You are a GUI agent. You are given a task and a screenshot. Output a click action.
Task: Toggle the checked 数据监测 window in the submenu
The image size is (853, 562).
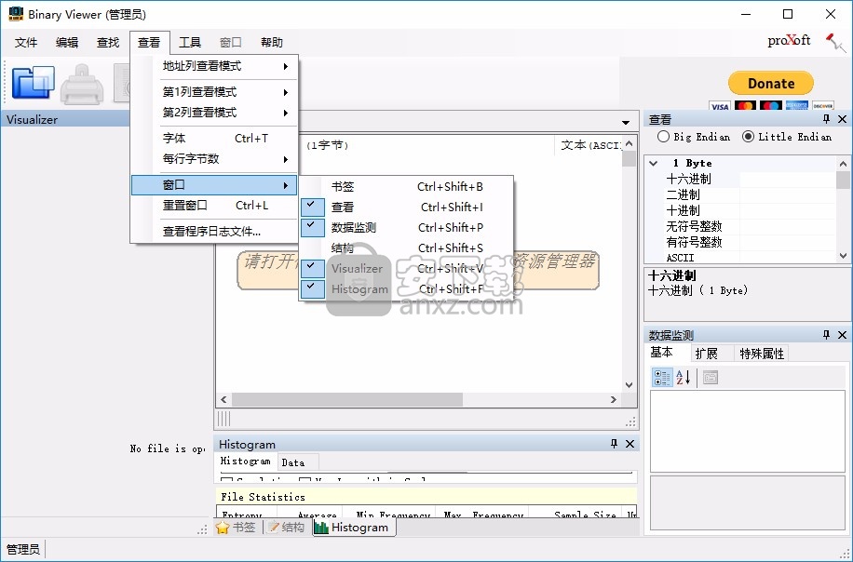coord(406,228)
